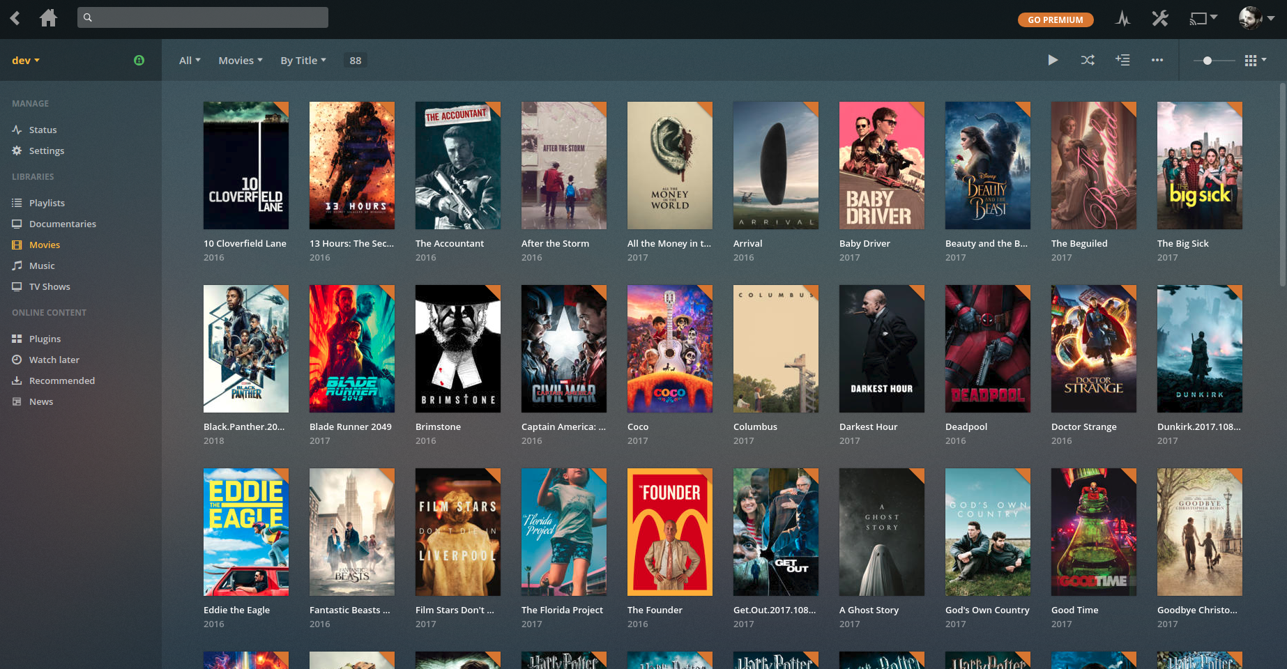Go back with the back arrow

[x=15, y=17]
